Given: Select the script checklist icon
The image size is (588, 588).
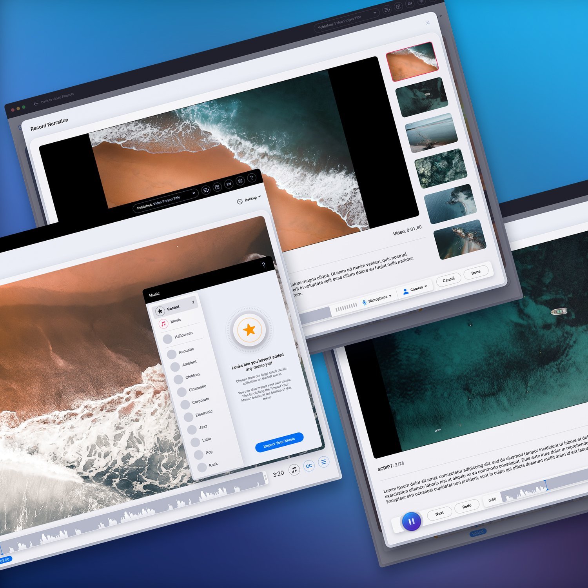Looking at the screenshot, I should [205, 189].
